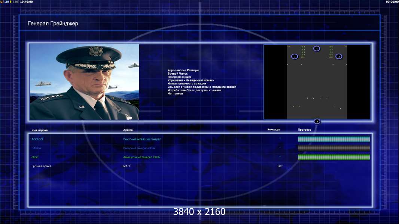Viewport: 399px width, 224px height.
Task: Click team value 'Нет' for Грозная армия
Action: 280,166
